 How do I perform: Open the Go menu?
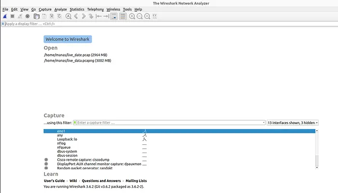[x=33, y=9]
